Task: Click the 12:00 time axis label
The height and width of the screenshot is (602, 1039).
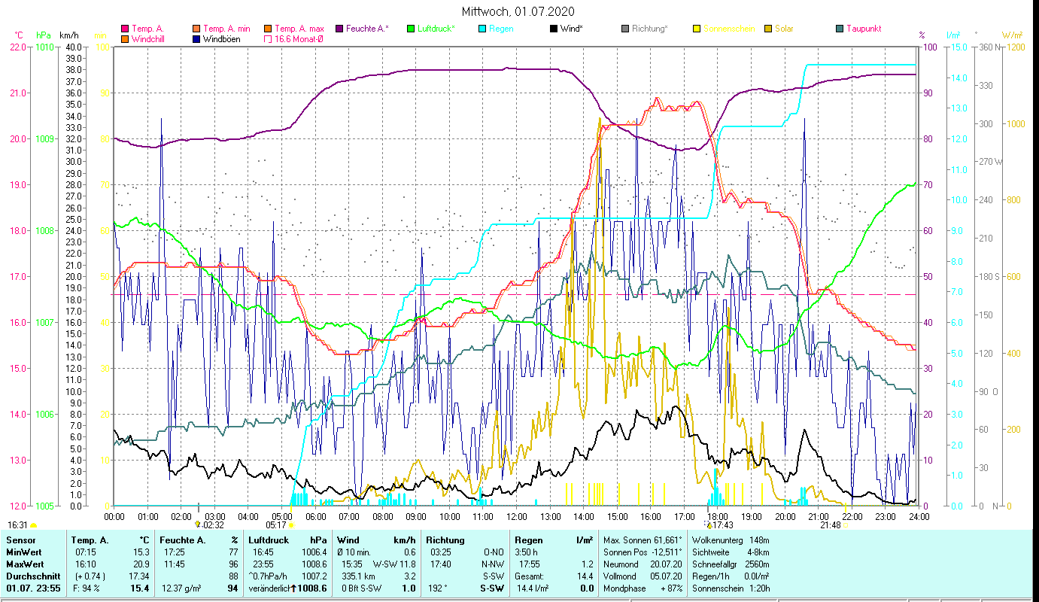Action: pos(517,517)
